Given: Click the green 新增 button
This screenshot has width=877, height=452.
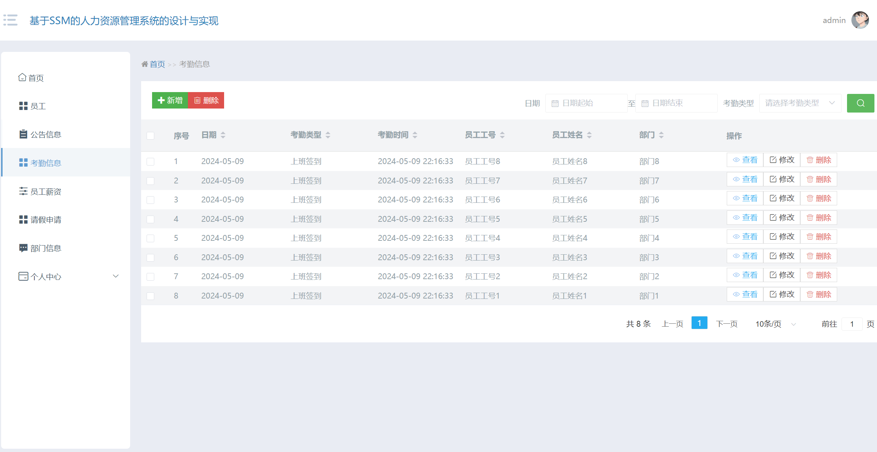Looking at the screenshot, I should pyautogui.click(x=170, y=100).
